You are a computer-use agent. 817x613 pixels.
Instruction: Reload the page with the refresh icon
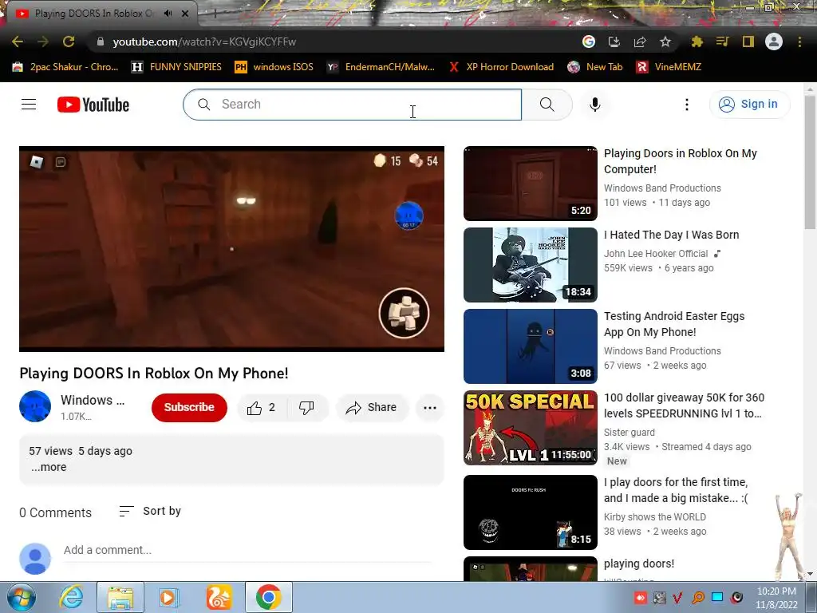point(69,42)
